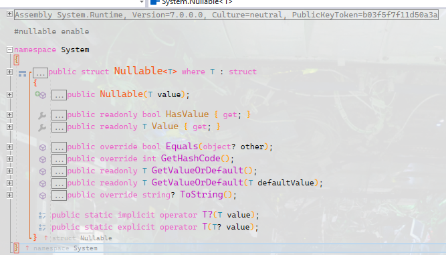The width and height of the screenshot is (446, 255).
Task: Click the System.Nullable<T> type icon in navigation bar
Action: coord(154,2)
